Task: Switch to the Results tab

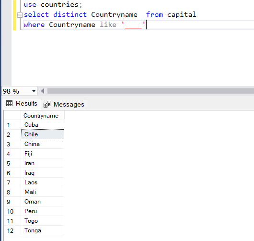Action: [x=22, y=104]
